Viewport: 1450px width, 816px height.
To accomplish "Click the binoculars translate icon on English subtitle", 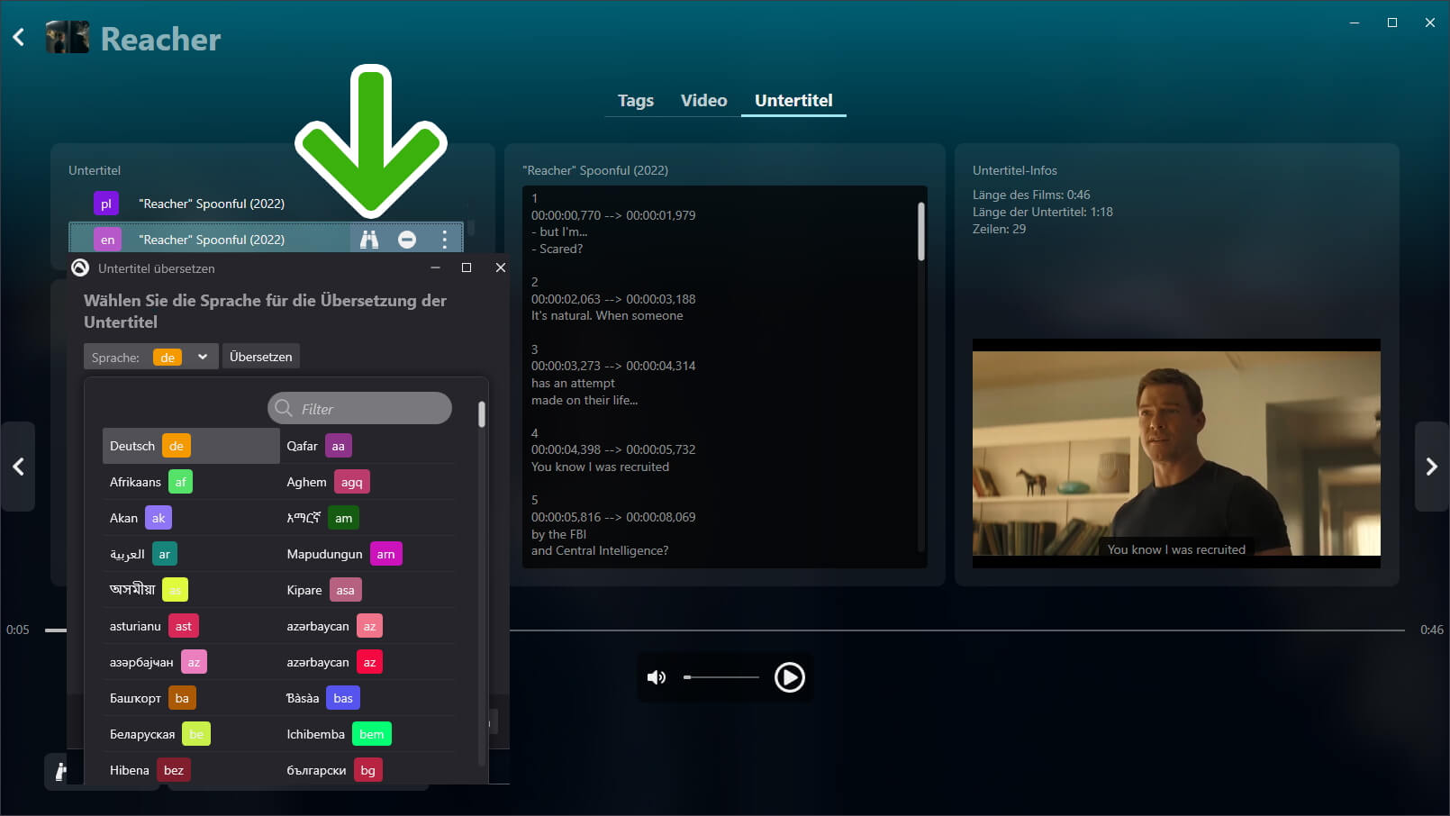I will pos(369,240).
